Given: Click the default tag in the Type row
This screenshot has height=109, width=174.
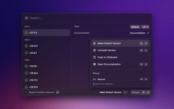Looking at the screenshot, I should pyautogui.click(x=135, y=27).
